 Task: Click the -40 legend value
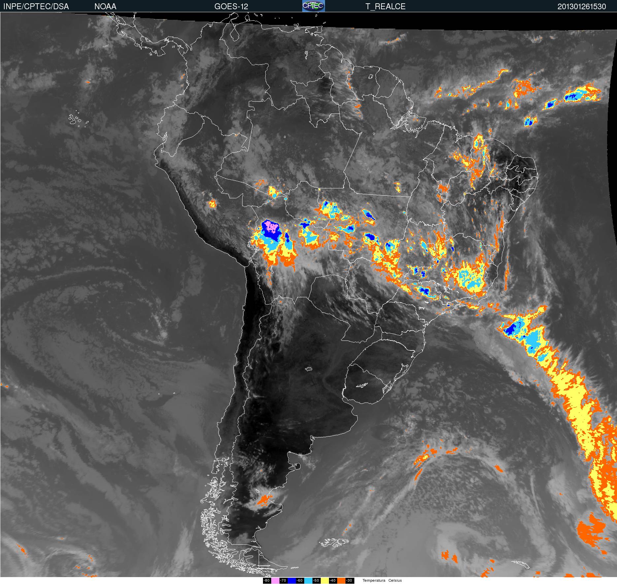[333, 581]
